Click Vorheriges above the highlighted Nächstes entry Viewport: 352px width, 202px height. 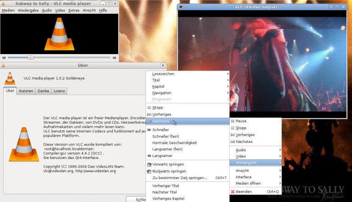pyautogui.click(x=161, y=115)
